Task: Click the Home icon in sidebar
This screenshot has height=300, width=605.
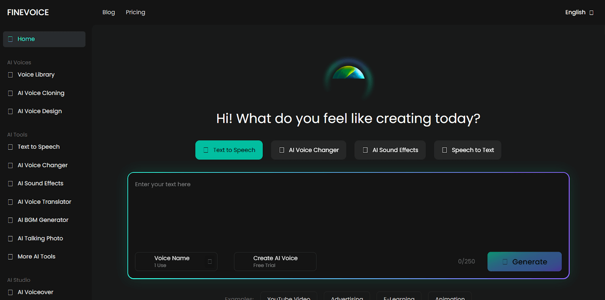Action: [10, 39]
